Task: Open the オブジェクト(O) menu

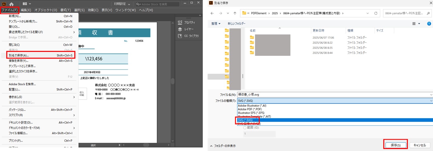Action: pos(46,10)
